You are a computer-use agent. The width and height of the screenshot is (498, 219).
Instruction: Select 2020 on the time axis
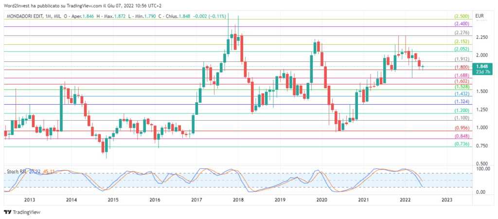(321, 200)
